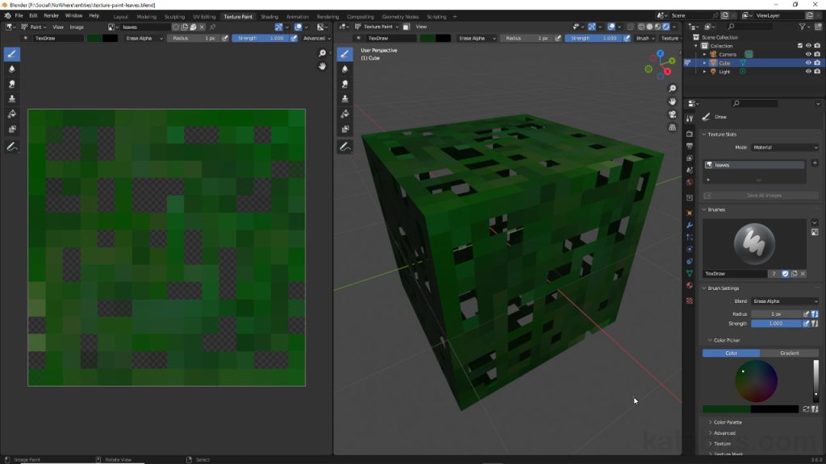The image size is (826, 464).
Task: Expand the Color Palette section
Action: click(x=726, y=421)
